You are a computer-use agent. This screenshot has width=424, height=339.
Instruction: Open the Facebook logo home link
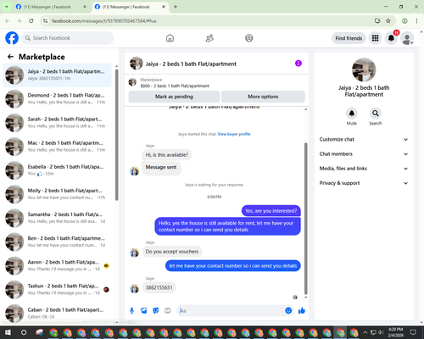pyautogui.click(x=12, y=38)
